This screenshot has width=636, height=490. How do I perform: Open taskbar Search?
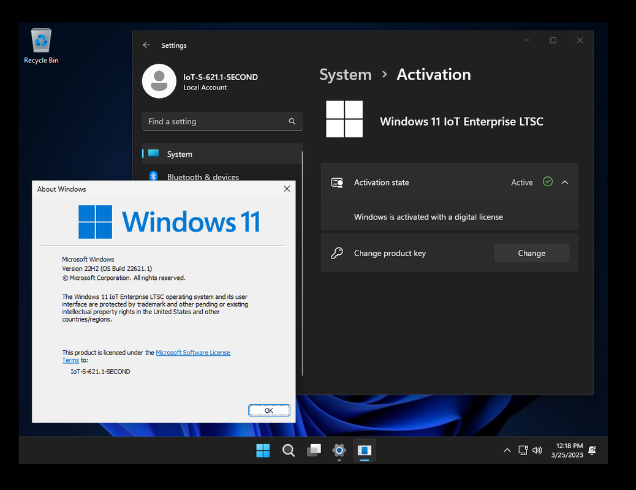point(289,450)
